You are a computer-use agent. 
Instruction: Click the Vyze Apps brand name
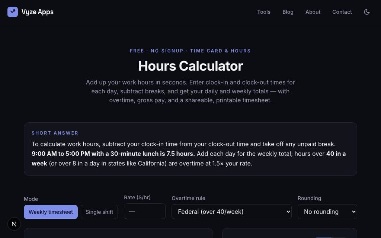[x=38, y=12]
